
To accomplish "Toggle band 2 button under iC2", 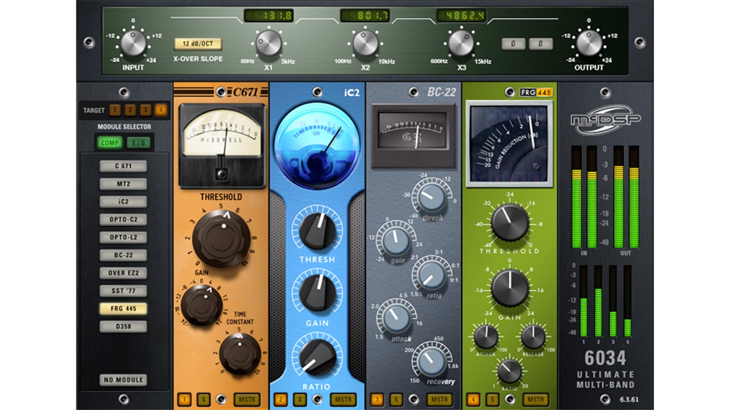I will (x=281, y=399).
